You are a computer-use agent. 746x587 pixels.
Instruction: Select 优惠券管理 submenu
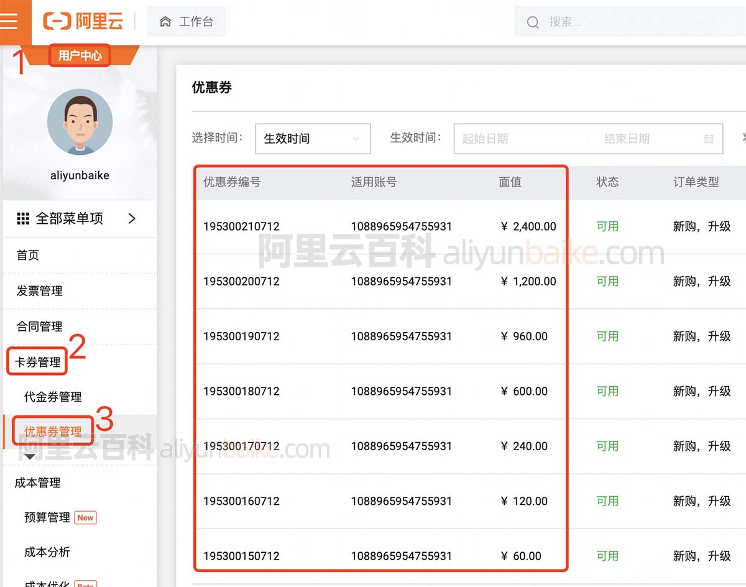click(x=53, y=432)
